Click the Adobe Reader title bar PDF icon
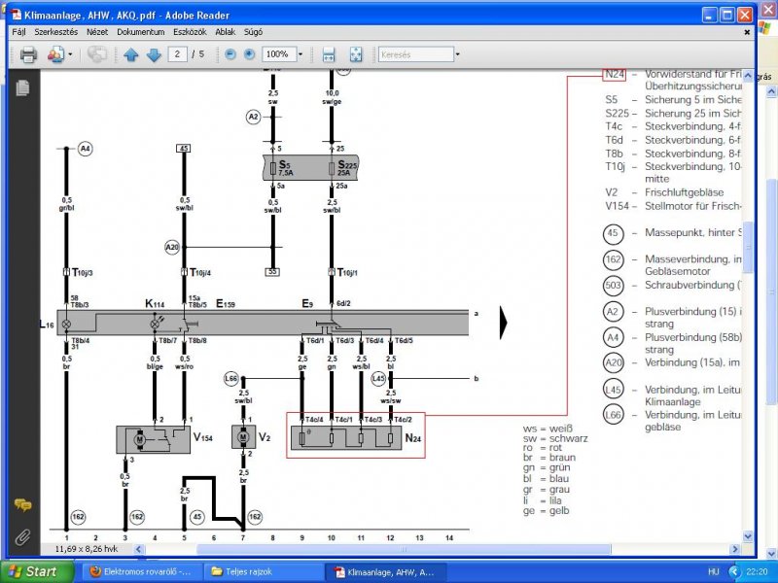Image resolution: width=778 pixels, height=583 pixels. [17, 15]
